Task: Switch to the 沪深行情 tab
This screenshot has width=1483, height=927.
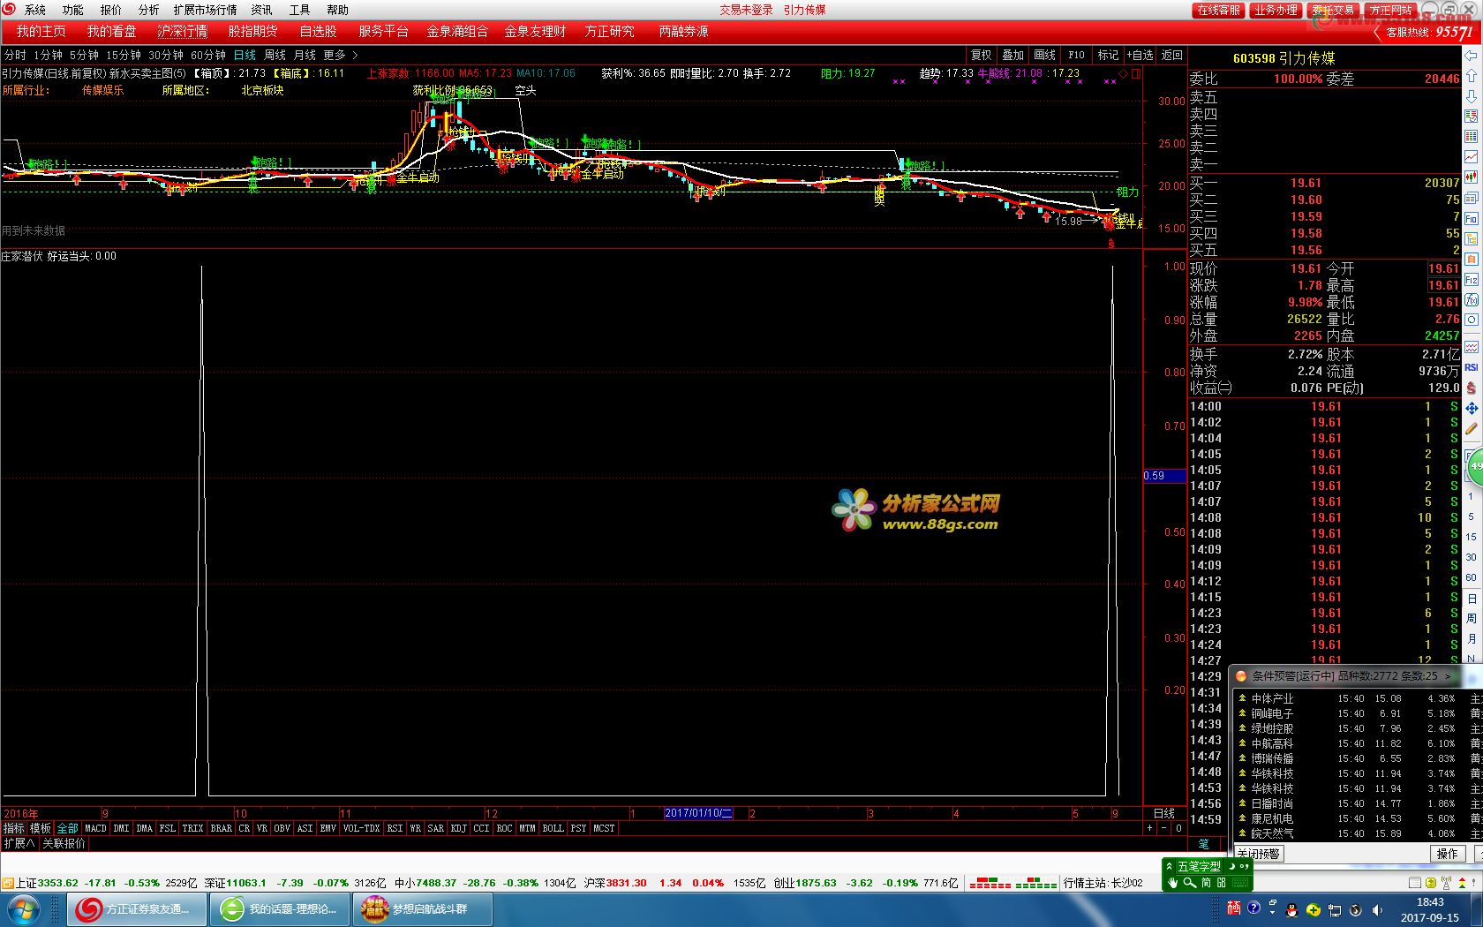Action: [183, 31]
